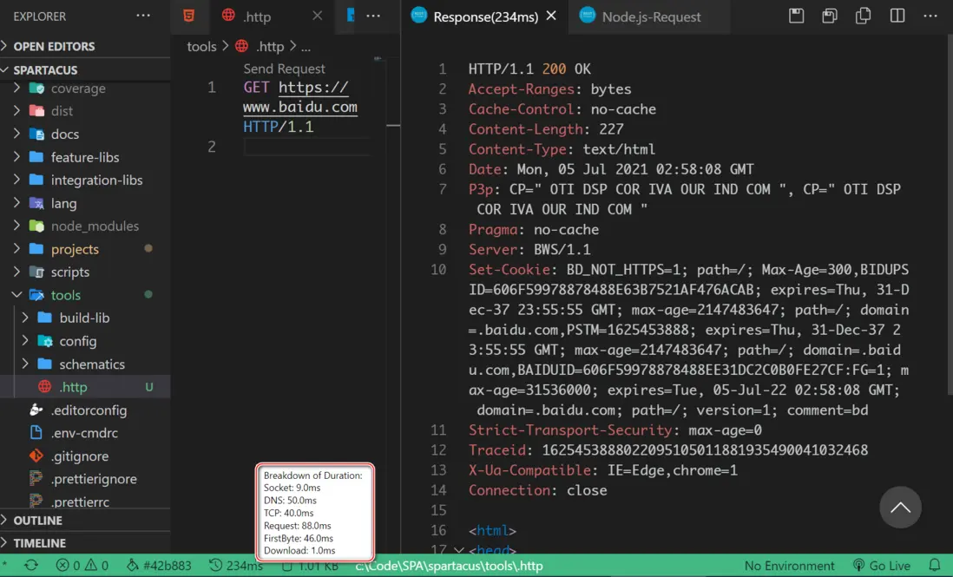Screen dimensions: 953x577
Task: Fold the head tag at line 17
Action: point(459,550)
